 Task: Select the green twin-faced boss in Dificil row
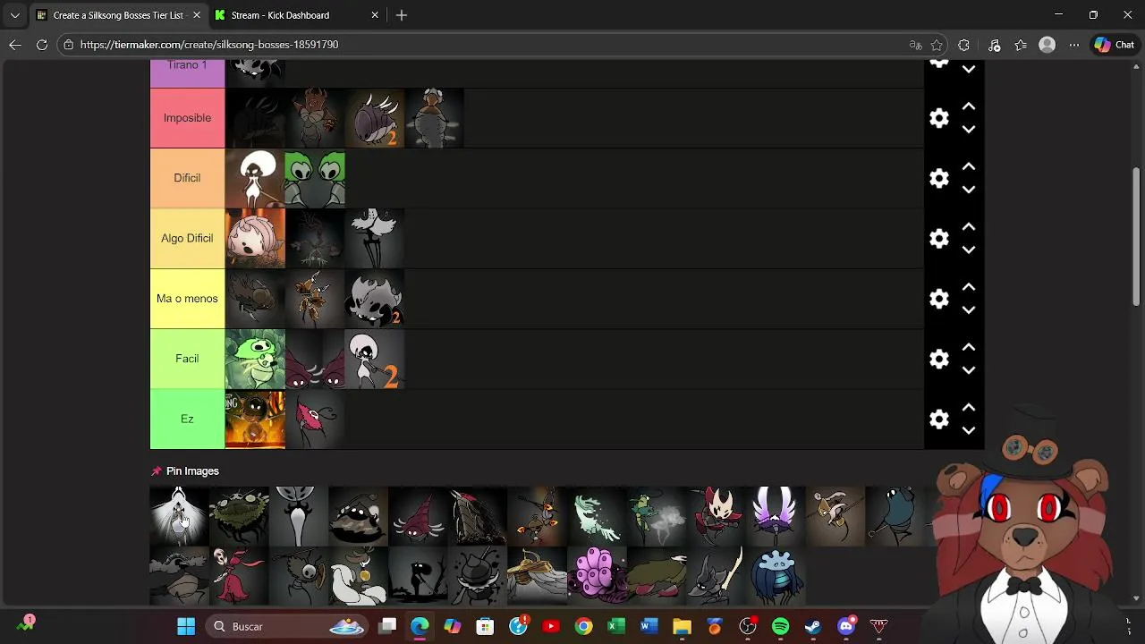pyautogui.click(x=315, y=178)
